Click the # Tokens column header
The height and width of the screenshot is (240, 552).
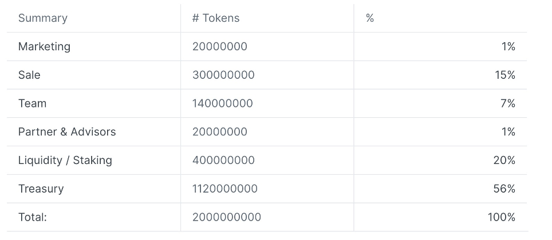216,18
